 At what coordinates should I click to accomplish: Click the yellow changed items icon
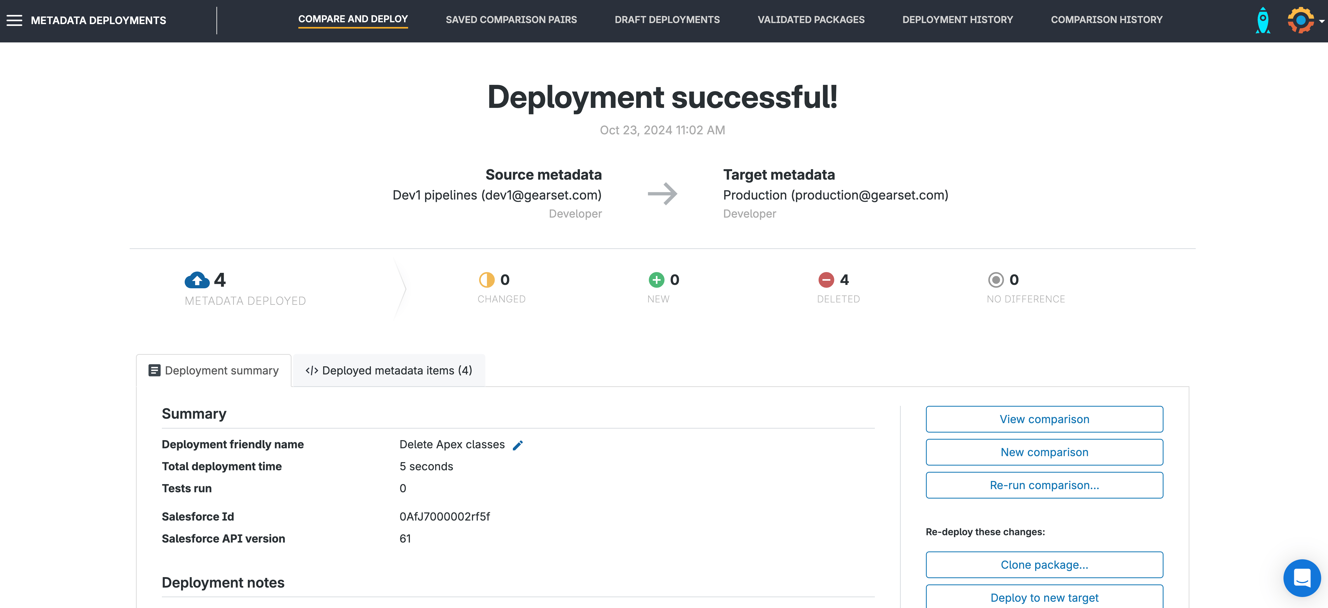point(486,280)
